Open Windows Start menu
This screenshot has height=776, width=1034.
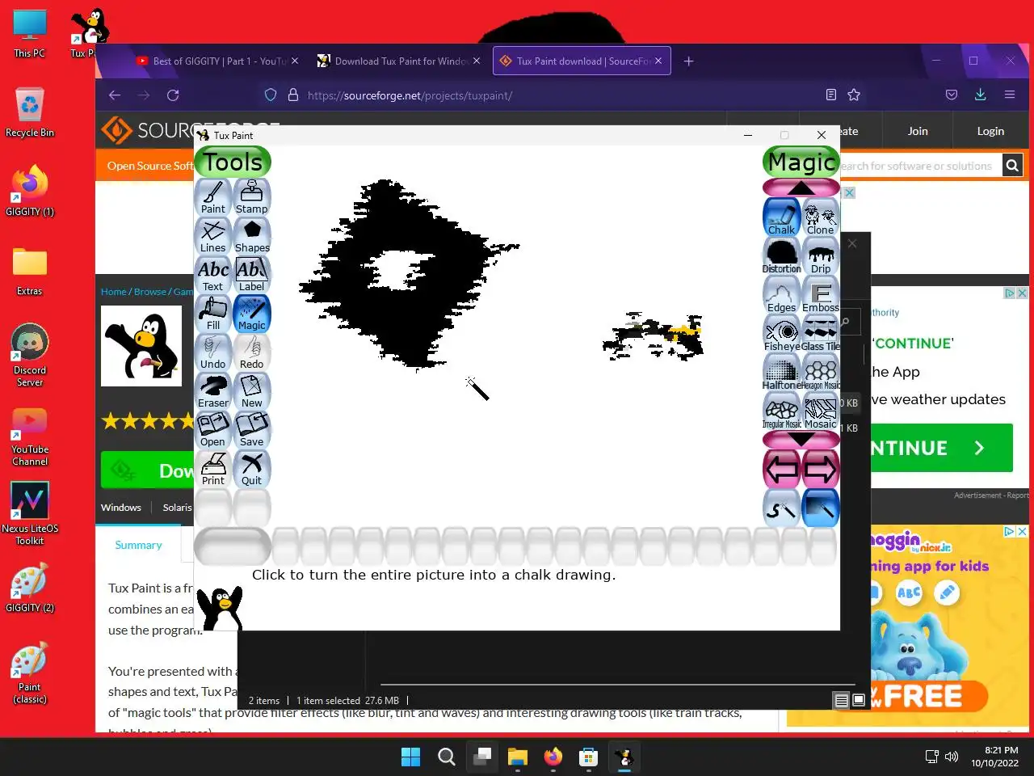click(x=410, y=757)
